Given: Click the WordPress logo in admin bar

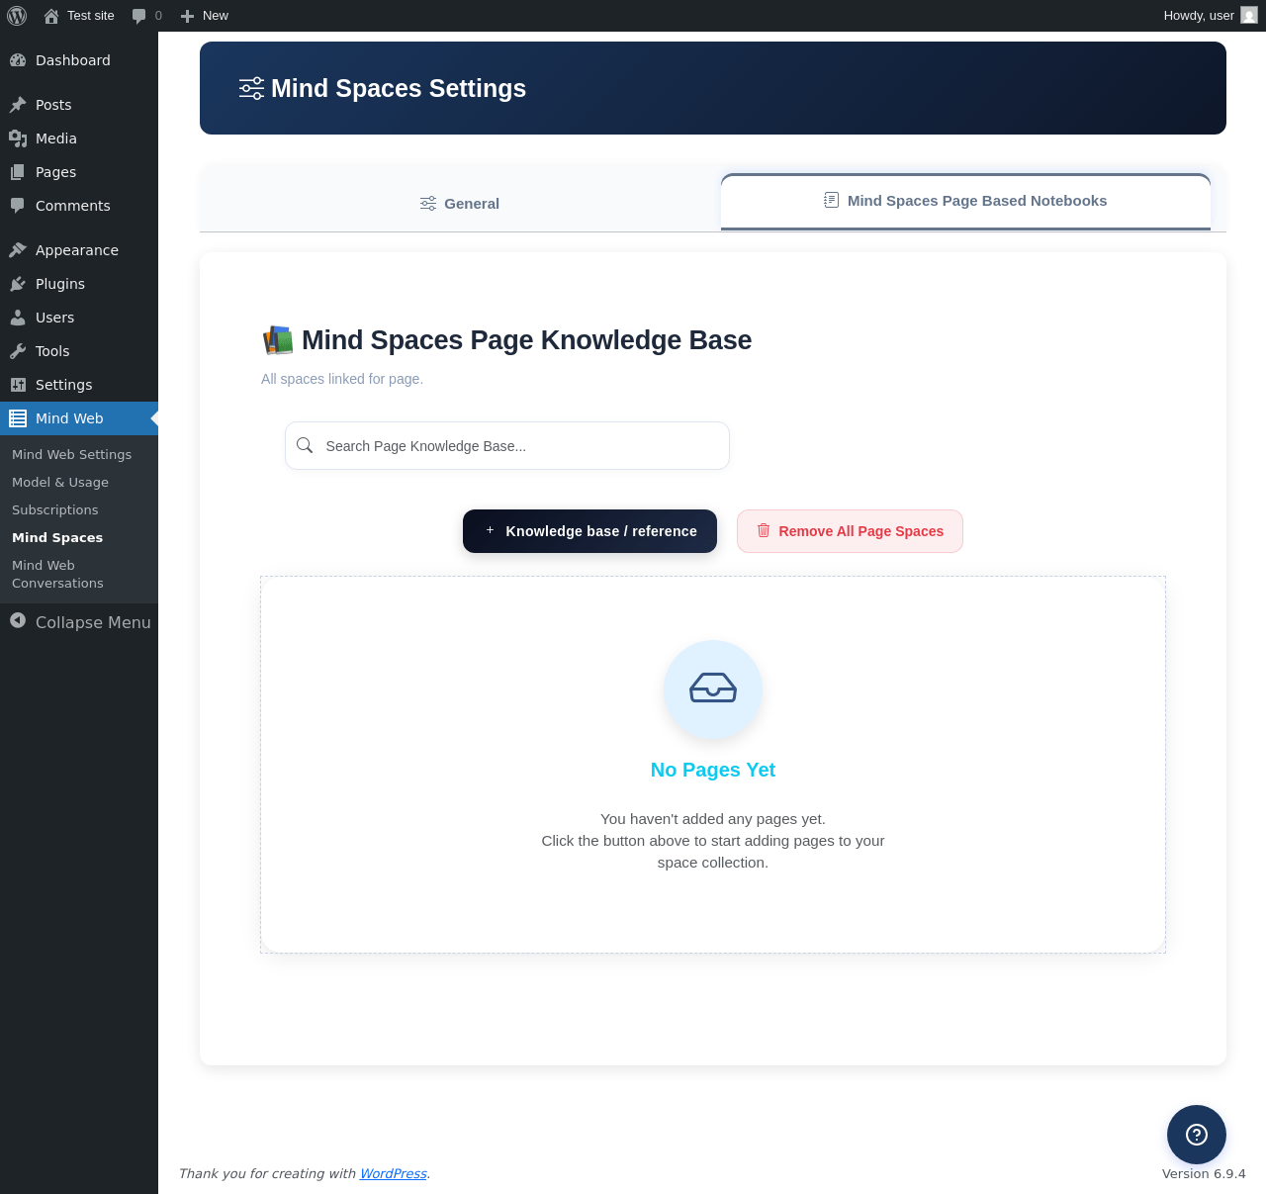Looking at the screenshot, I should pos(17,16).
